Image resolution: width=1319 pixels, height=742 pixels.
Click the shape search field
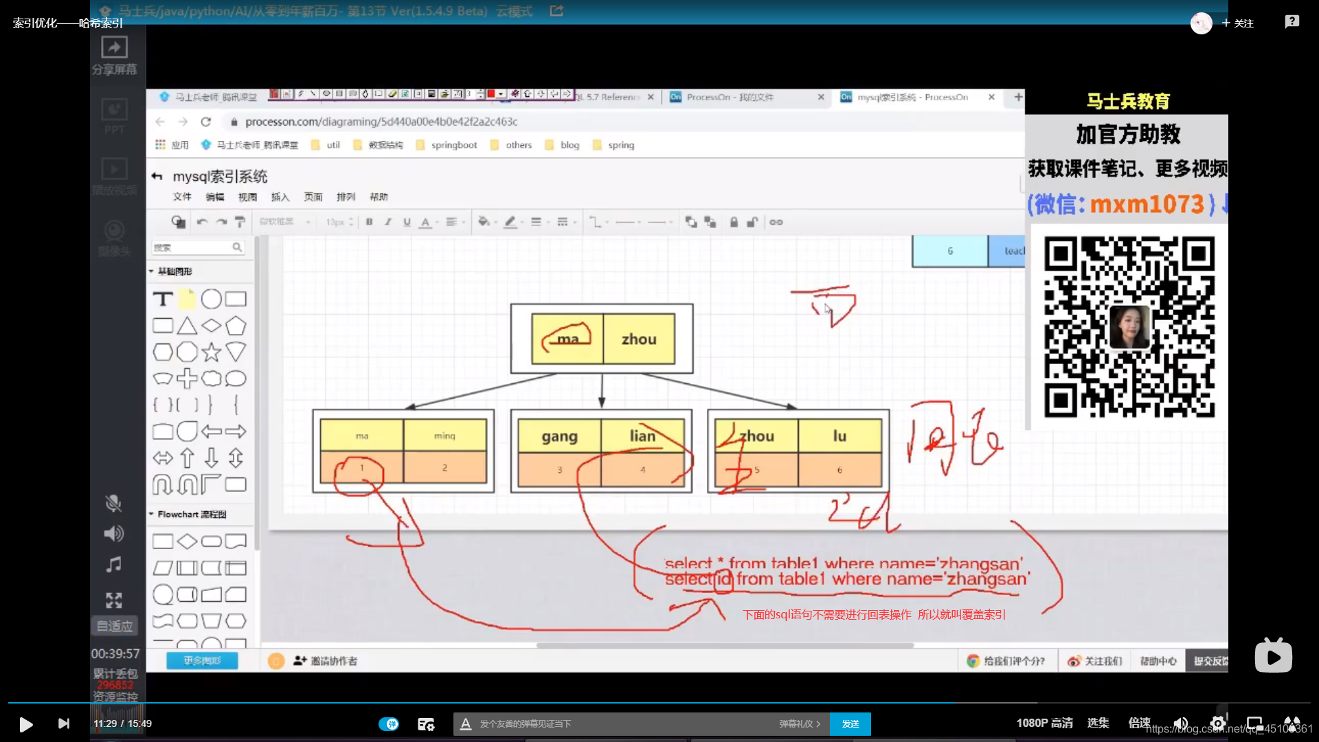pyautogui.click(x=197, y=247)
